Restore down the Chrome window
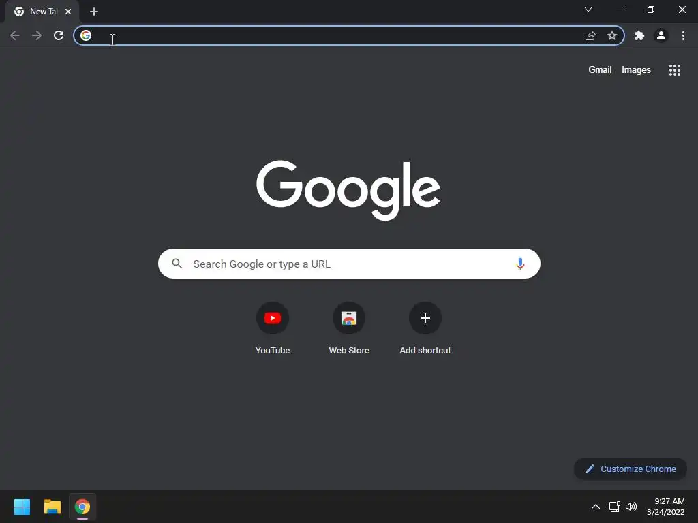 pyautogui.click(x=651, y=10)
